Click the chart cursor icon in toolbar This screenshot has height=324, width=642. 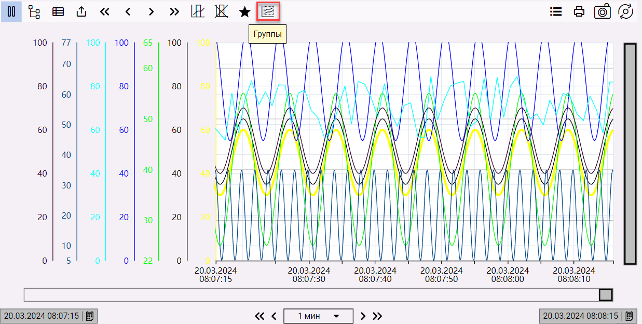198,11
